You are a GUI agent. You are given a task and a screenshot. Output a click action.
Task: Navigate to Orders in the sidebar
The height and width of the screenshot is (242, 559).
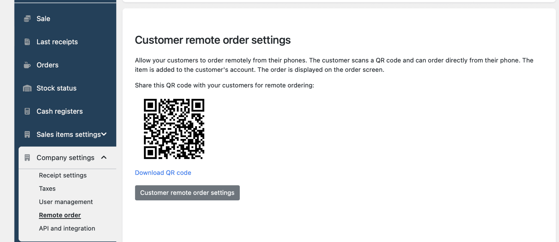point(47,65)
